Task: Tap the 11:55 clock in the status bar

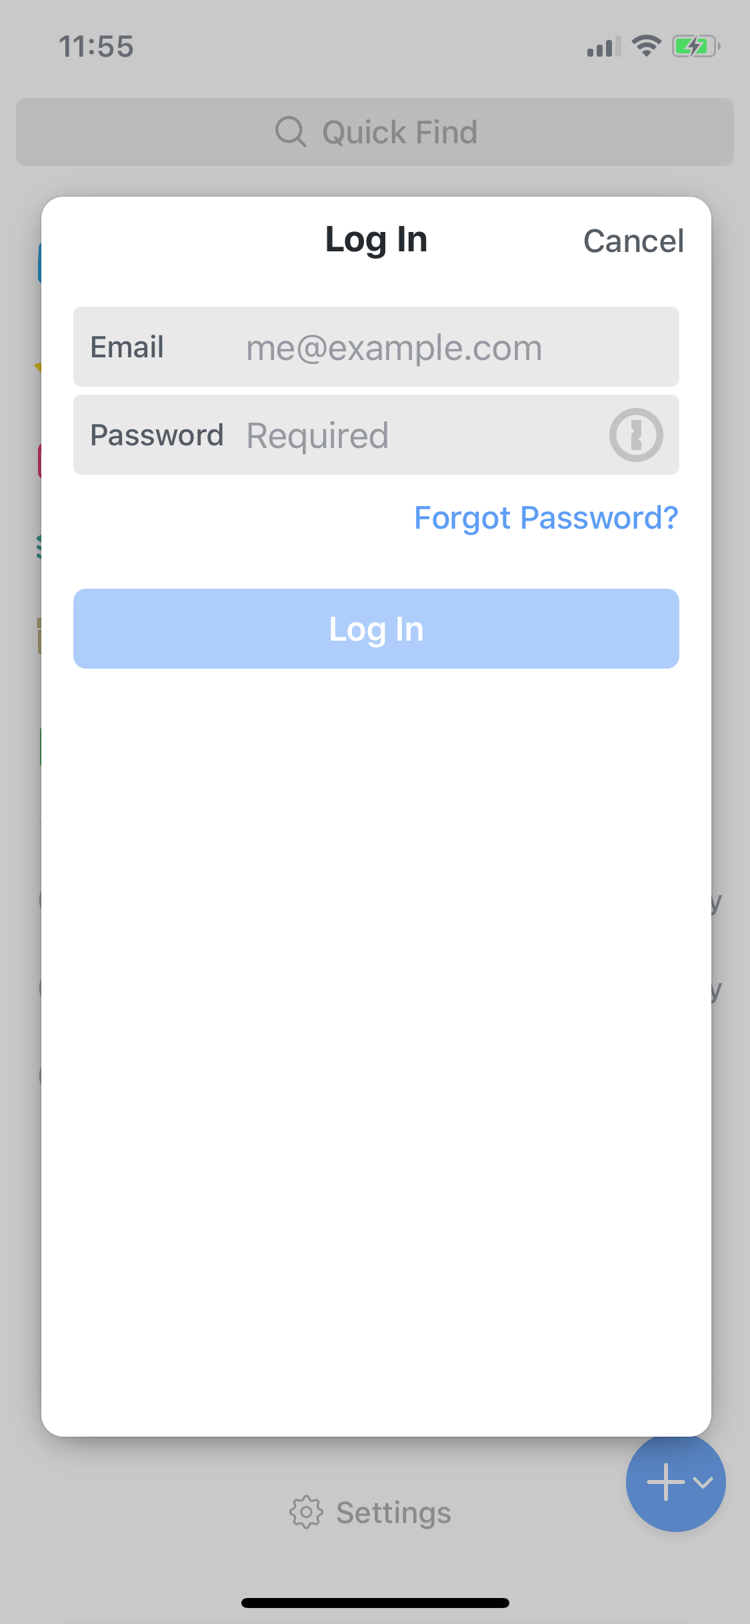Action: point(96,47)
